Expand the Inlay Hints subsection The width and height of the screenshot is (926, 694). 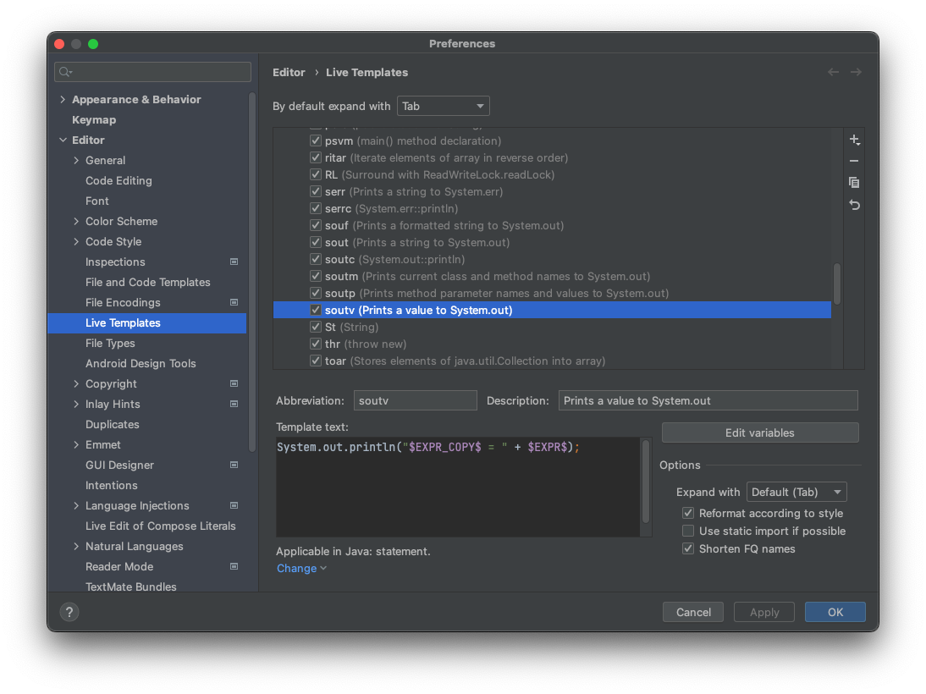pos(76,404)
